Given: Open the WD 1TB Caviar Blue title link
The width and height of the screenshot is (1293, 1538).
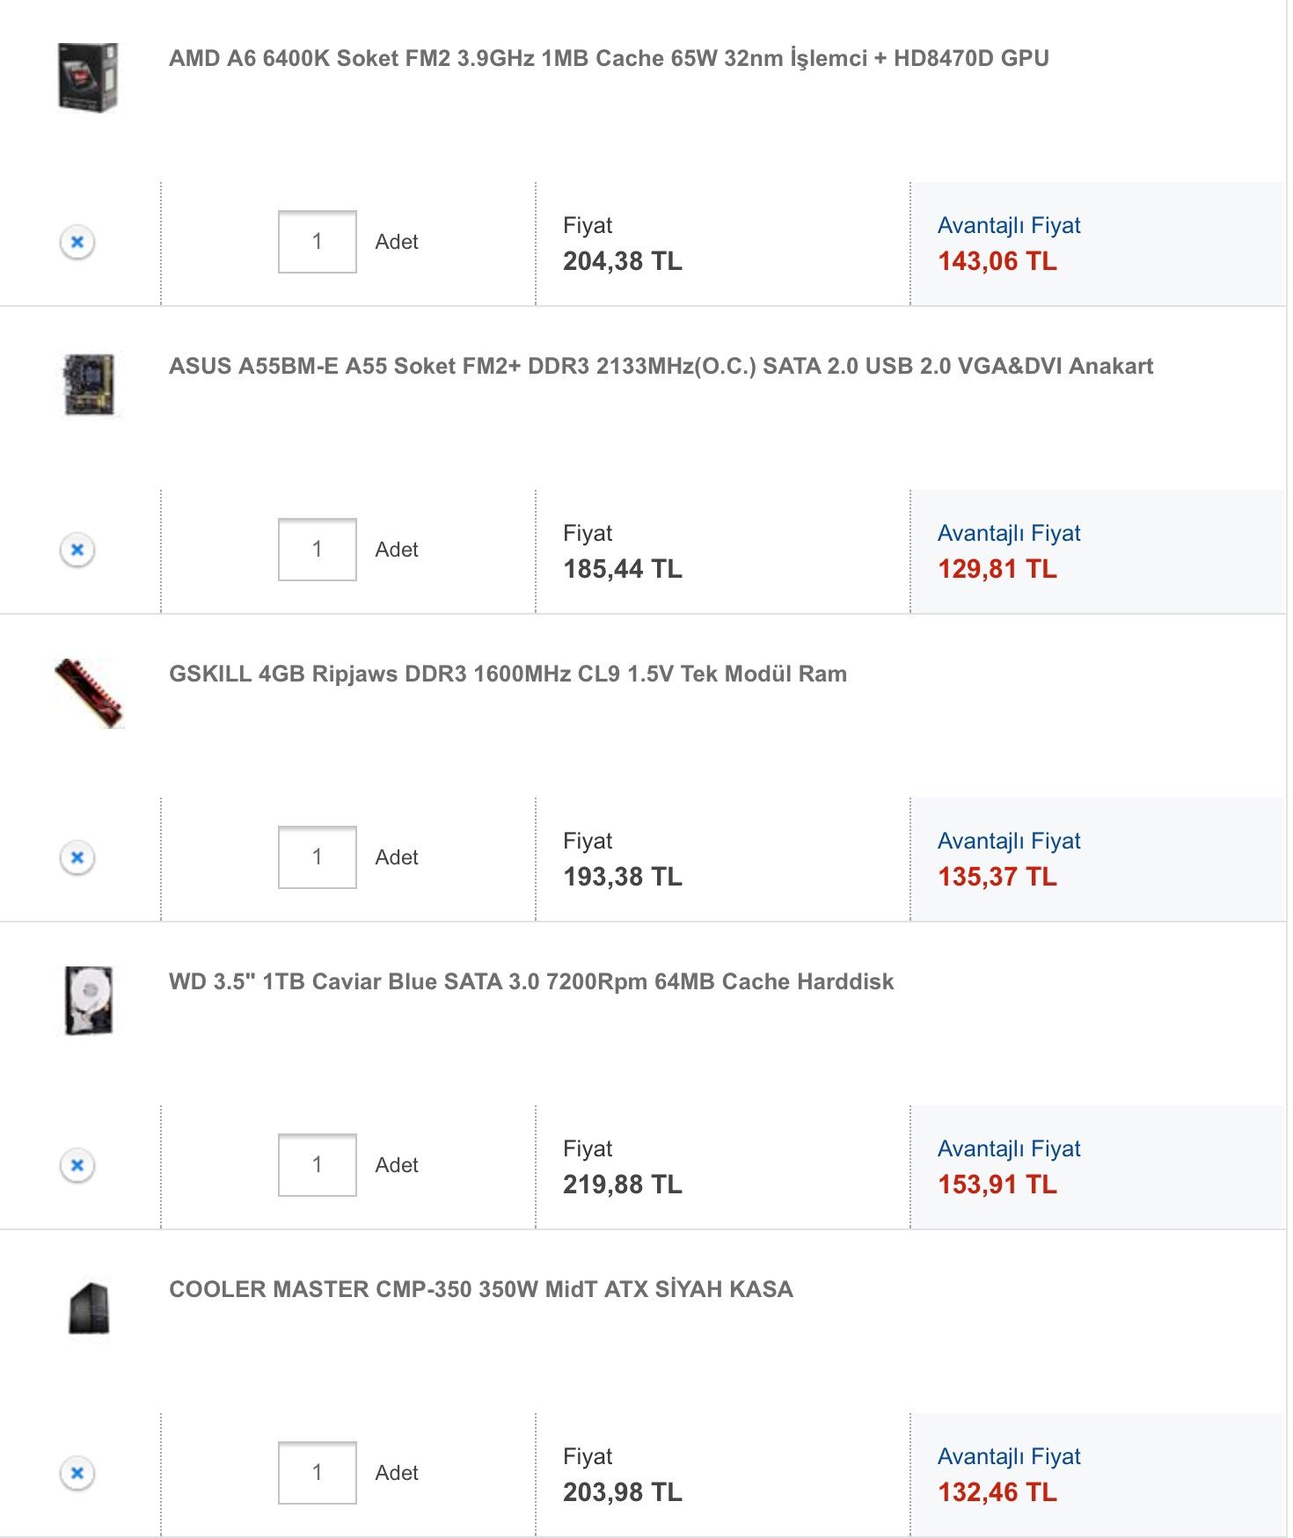Looking at the screenshot, I should (x=531, y=982).
